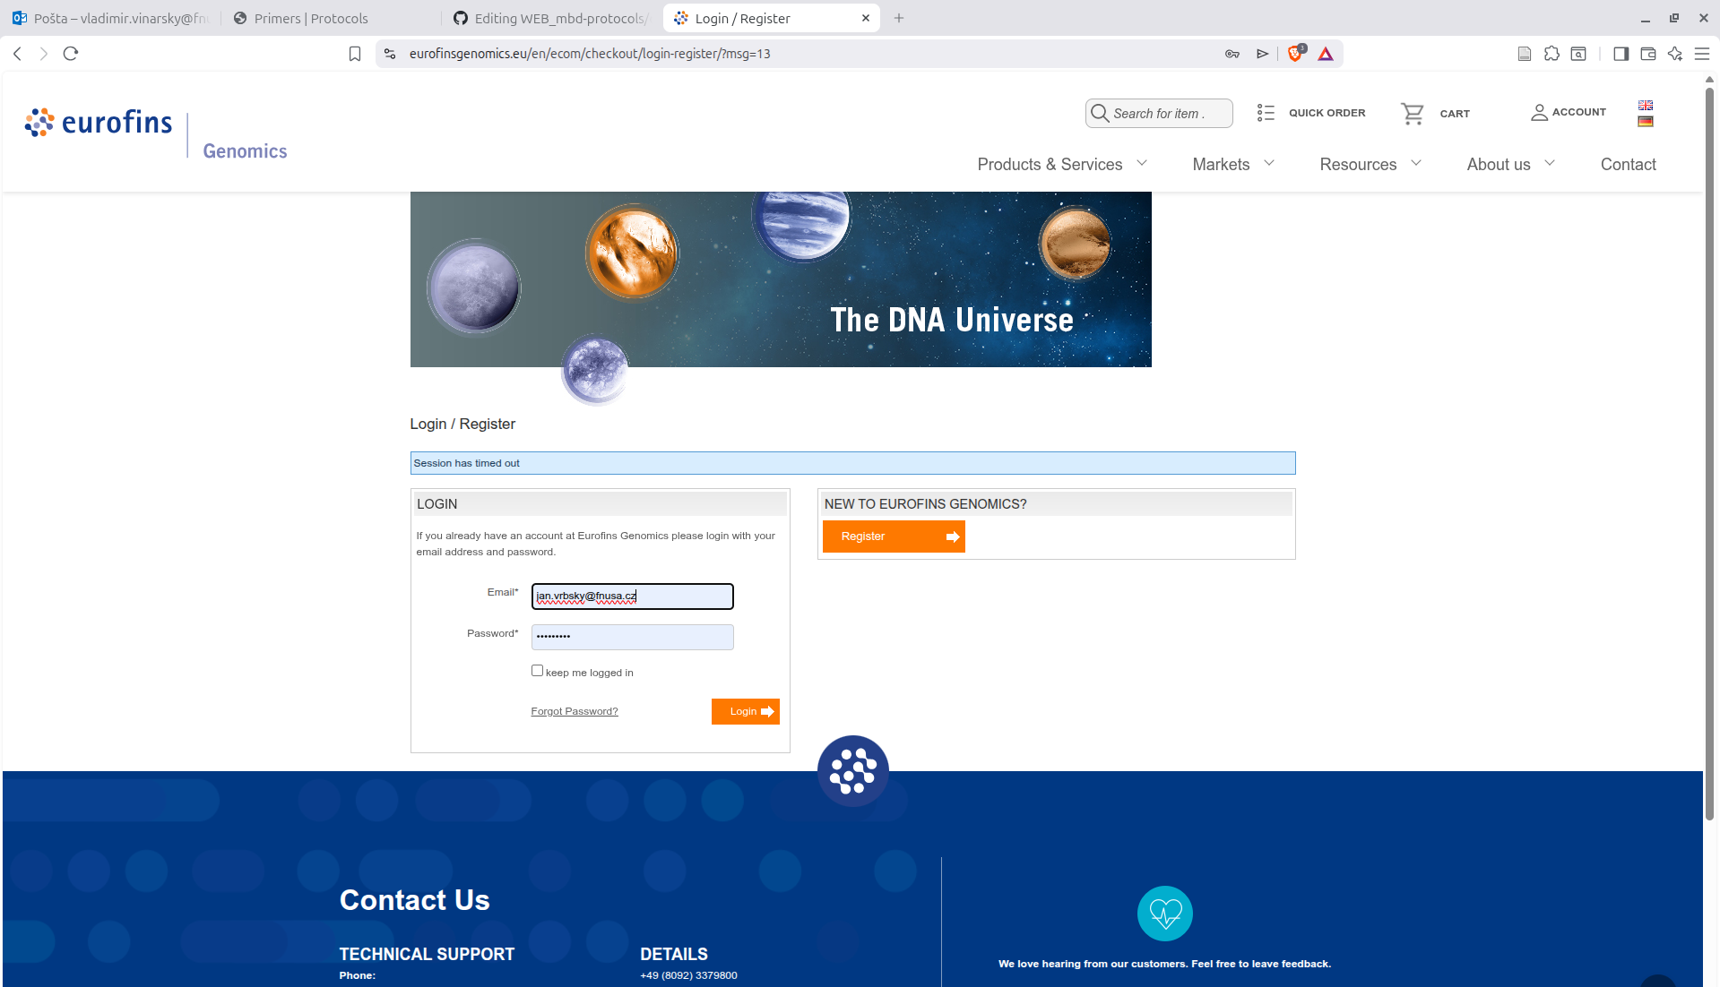Reload the page with refresh icon
Viewport: 1720px width, 987px height.
click(71, 54)
